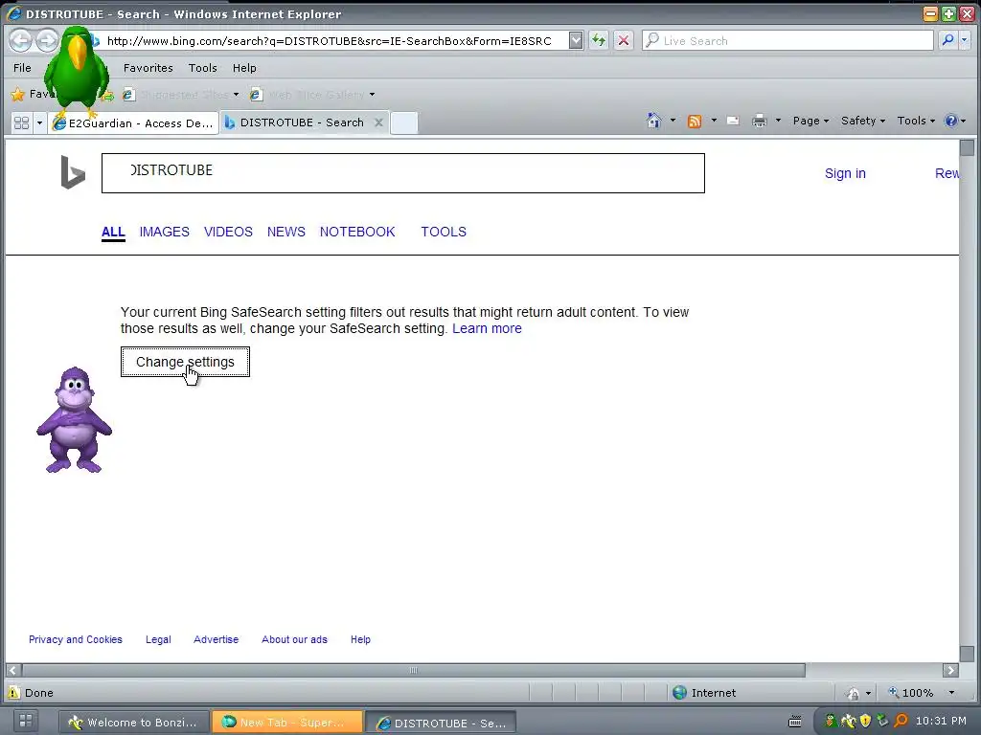Click inside the Live Search box

788,40
